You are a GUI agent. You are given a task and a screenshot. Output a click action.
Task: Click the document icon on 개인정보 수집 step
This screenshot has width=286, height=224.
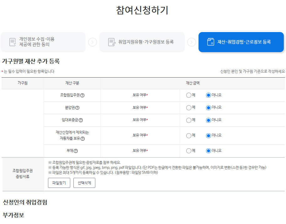13,42
